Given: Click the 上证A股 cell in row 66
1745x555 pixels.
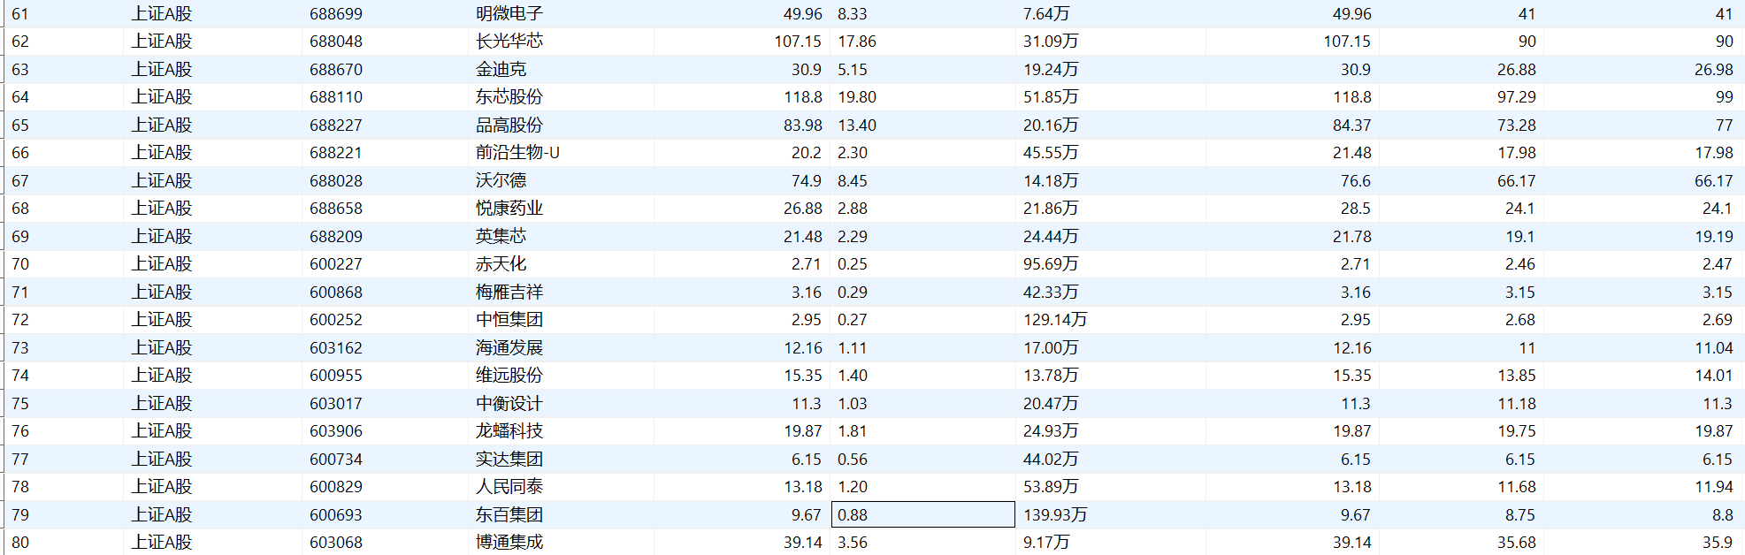Looking at the screenshot, I should pyautogui.click(x=162, y=153).
